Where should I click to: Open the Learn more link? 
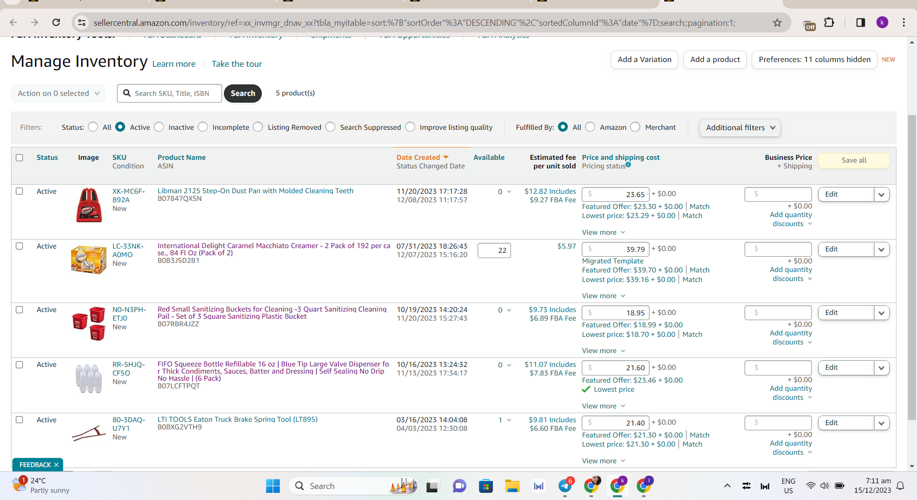tap(174, 64)
